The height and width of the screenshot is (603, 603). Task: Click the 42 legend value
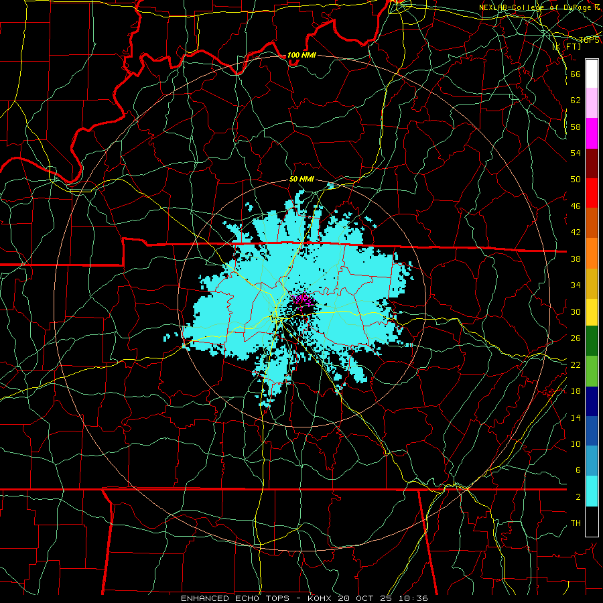(576, 232)
